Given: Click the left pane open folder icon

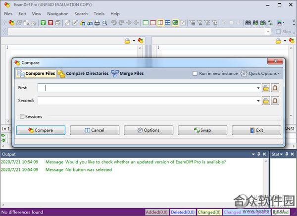Looking at the screenshot, I should tap(127, 41).
